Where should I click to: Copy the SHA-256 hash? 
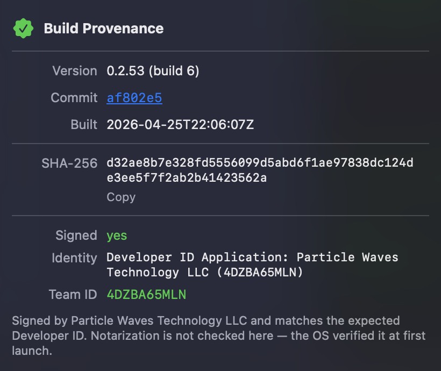121,197
